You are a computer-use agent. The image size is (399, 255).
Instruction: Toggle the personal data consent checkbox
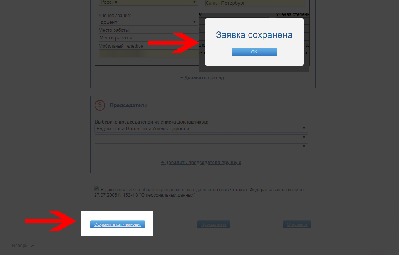96,189
